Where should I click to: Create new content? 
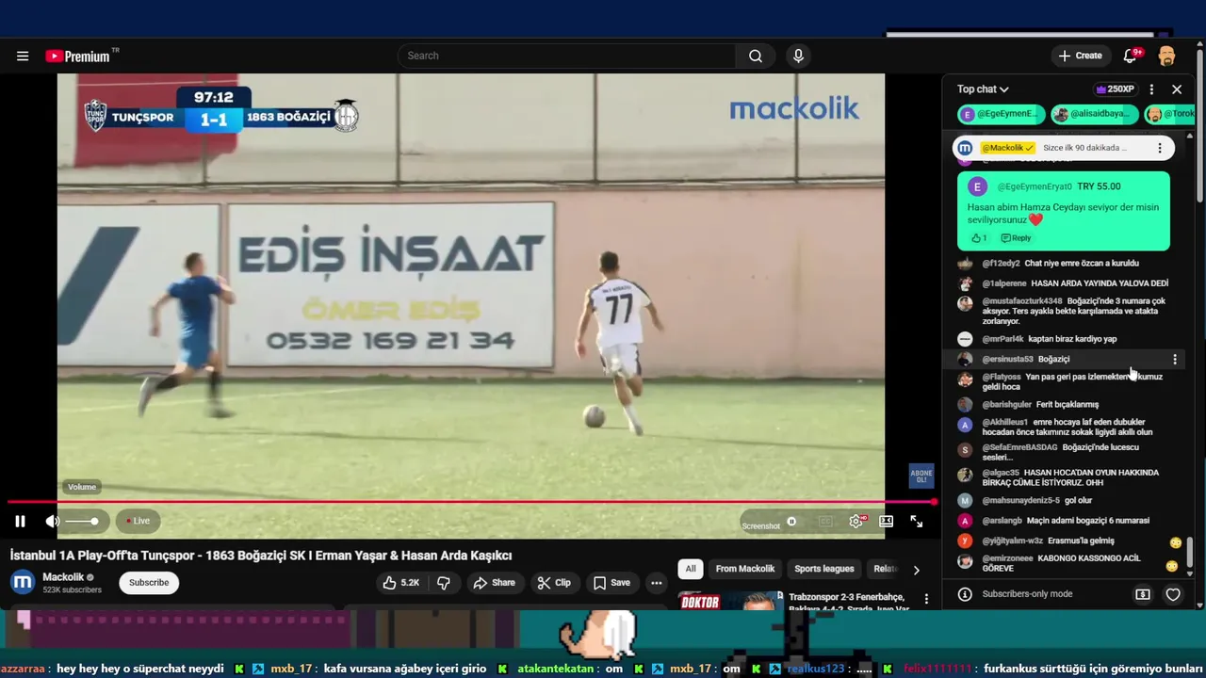pos(1079,56)
